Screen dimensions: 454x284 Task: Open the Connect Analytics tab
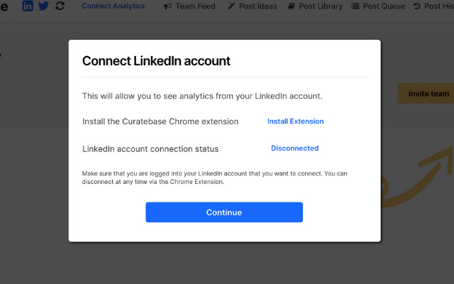(113, 6)
